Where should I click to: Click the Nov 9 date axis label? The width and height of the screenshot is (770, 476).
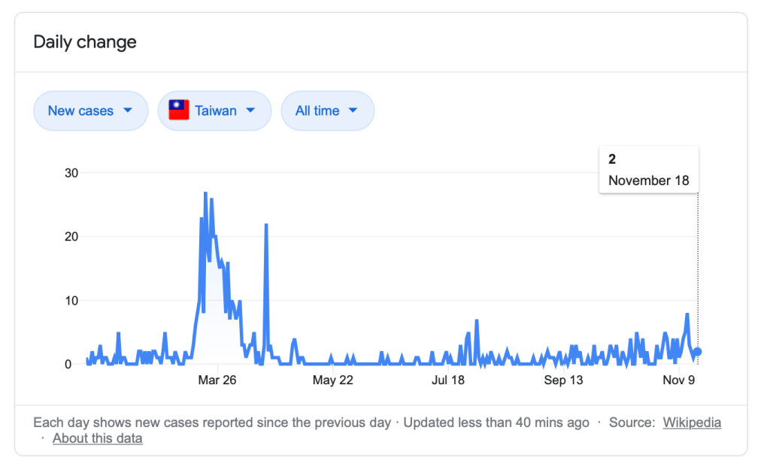click(x=678, y=380)
